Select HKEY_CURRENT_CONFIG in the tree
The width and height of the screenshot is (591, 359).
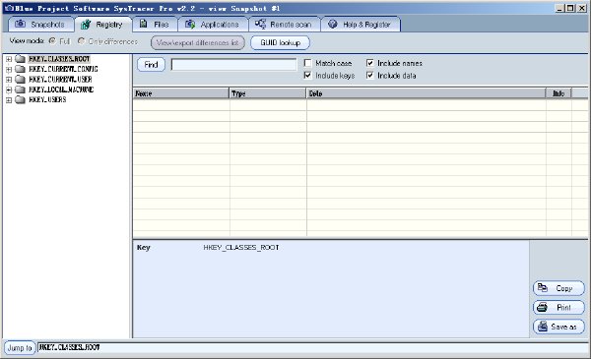click(63, 69)
